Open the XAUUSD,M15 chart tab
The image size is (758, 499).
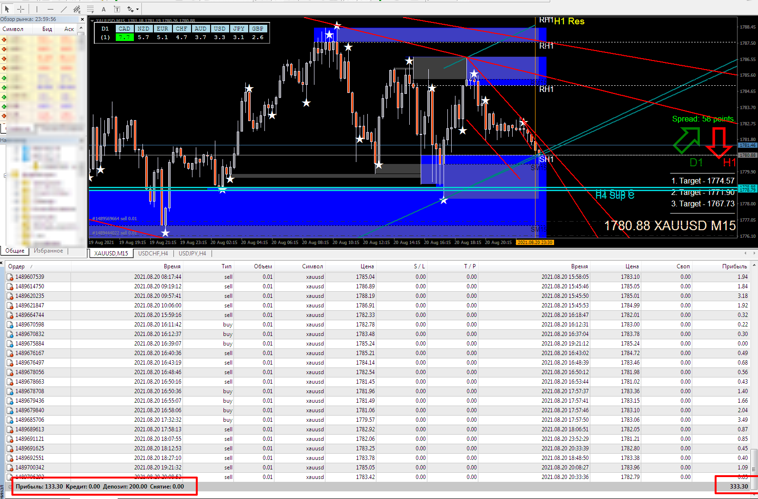tap(111, 253)
